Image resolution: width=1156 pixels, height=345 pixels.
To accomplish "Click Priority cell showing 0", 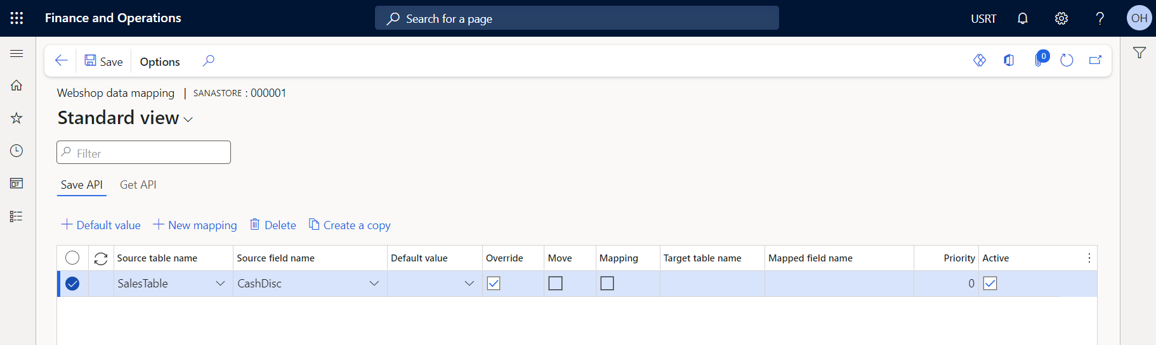I will point(946,284).
